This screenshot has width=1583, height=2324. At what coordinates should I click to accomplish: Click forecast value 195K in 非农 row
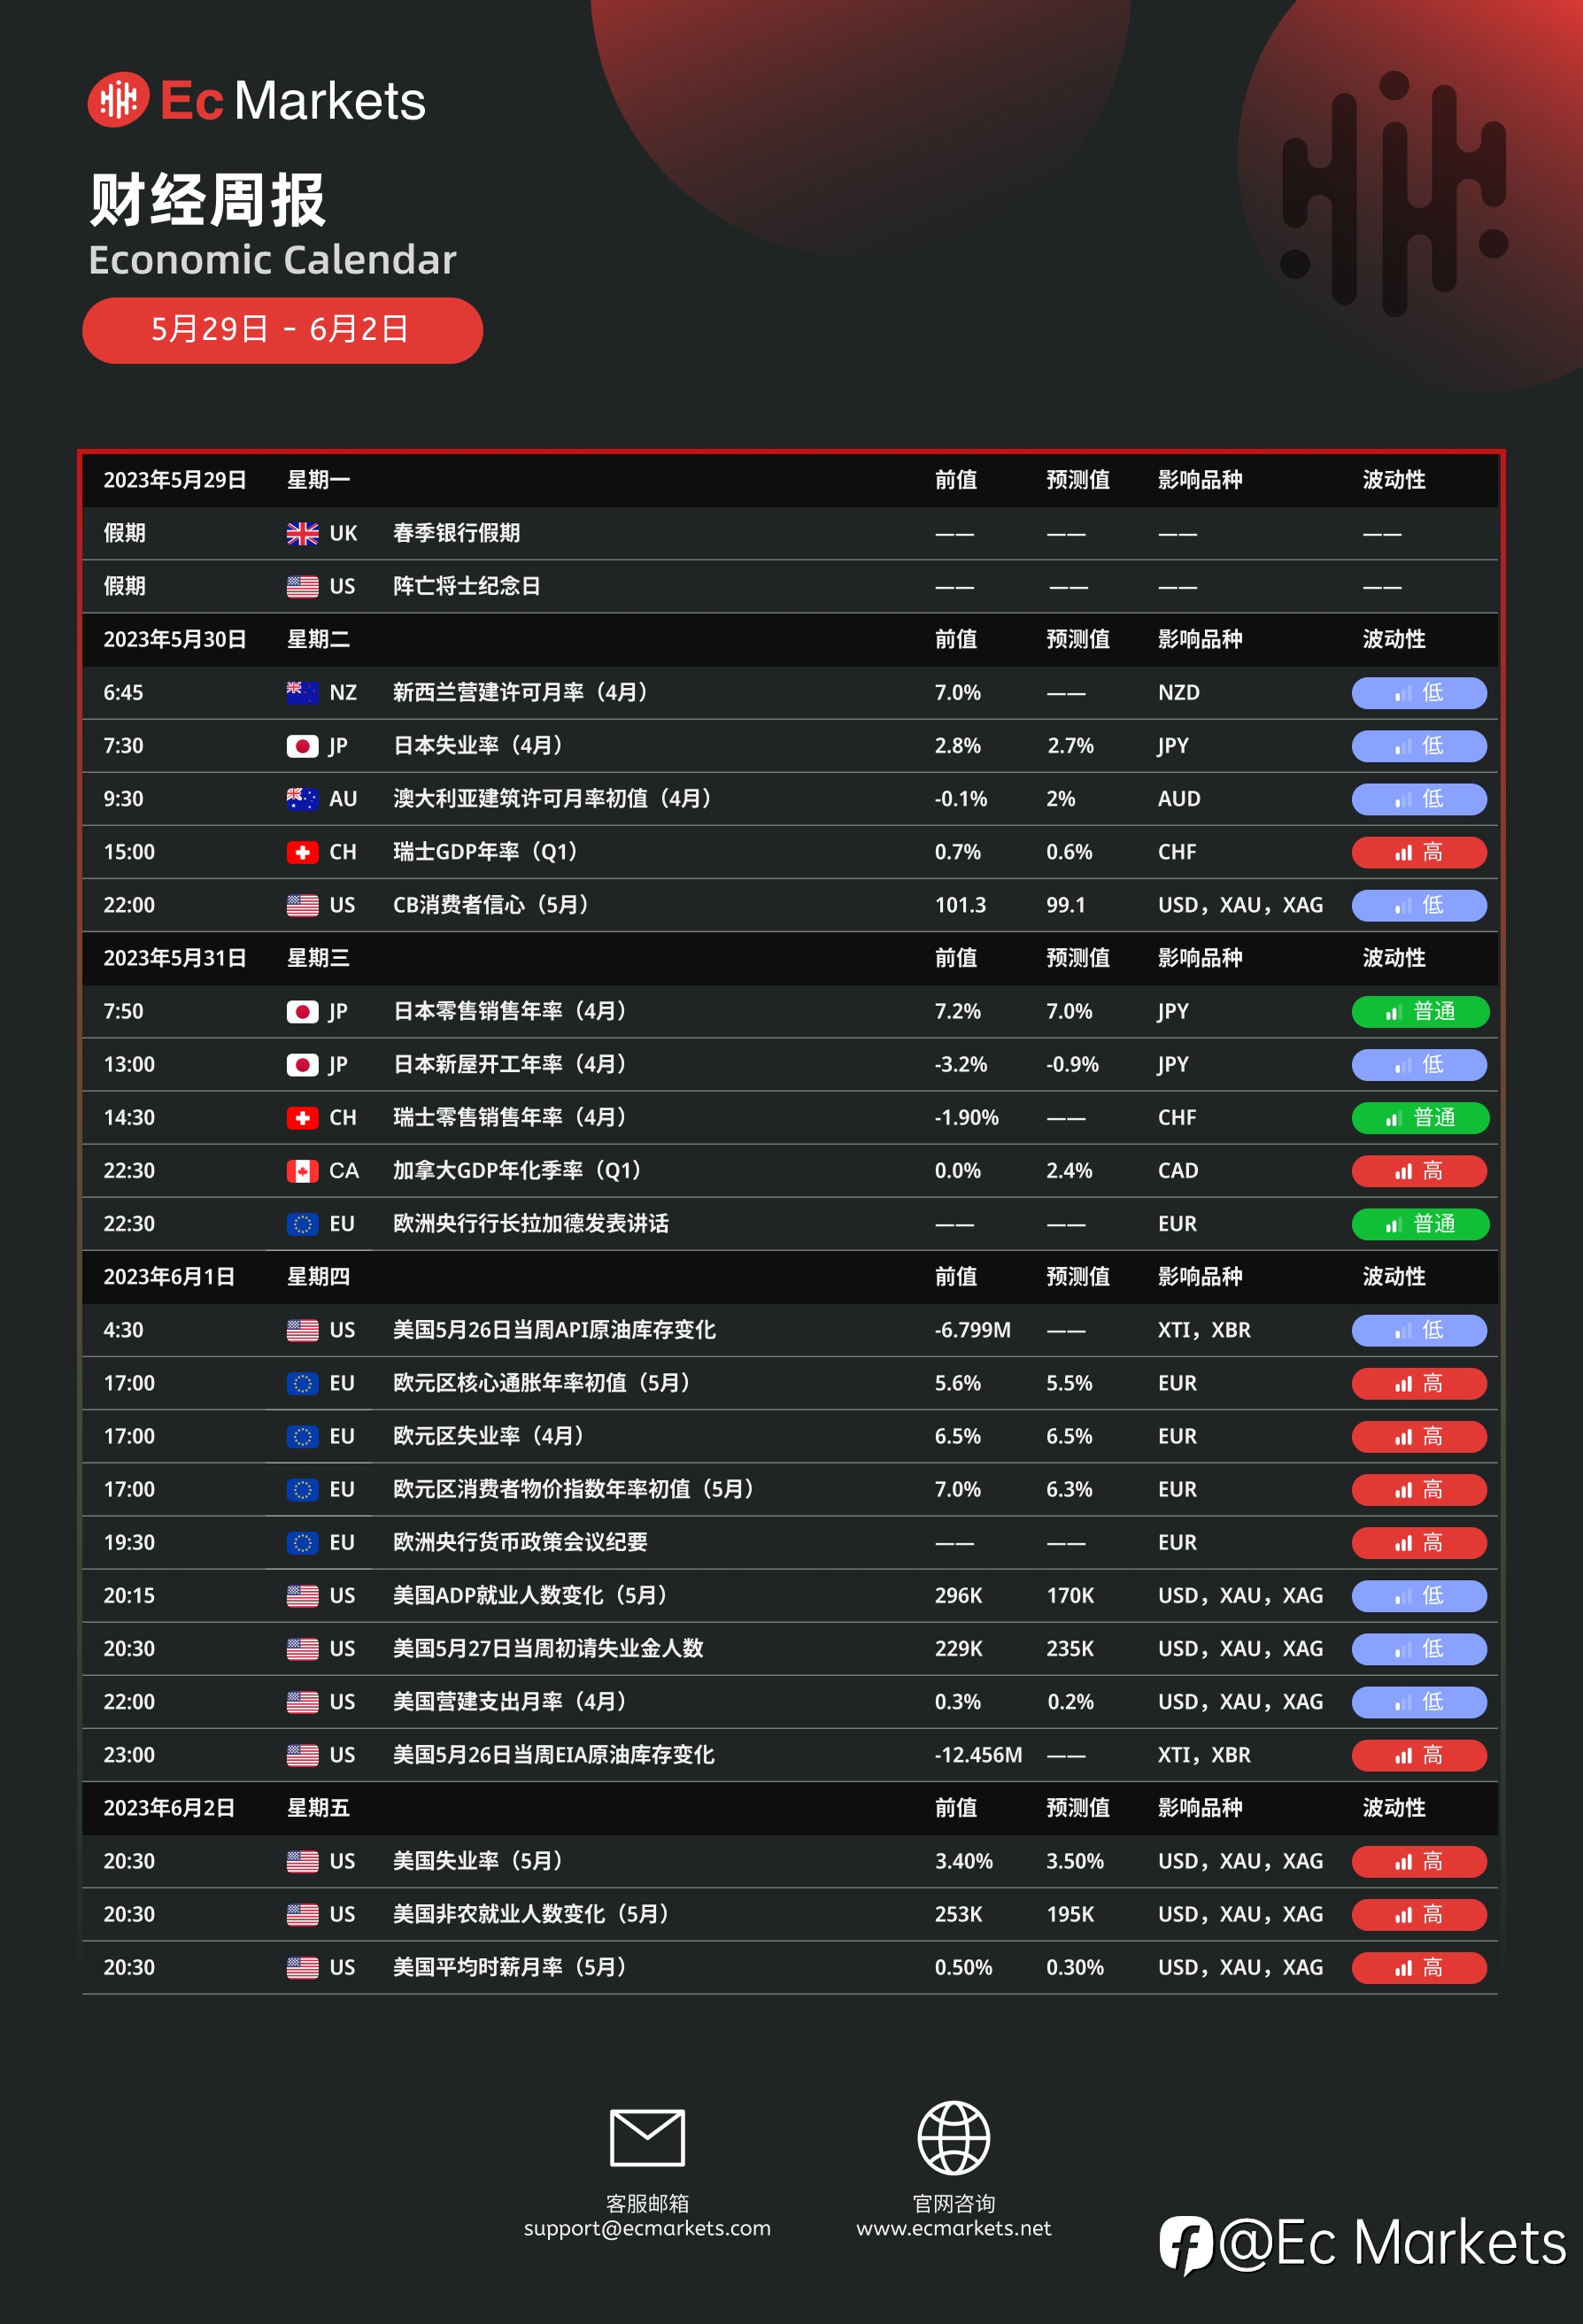point(1070,1914)
